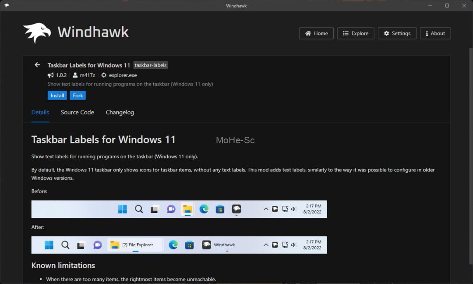The width and height of the screenshot is (473, 284).
Task: Click the m417z author name
Action: coord(87,75)
